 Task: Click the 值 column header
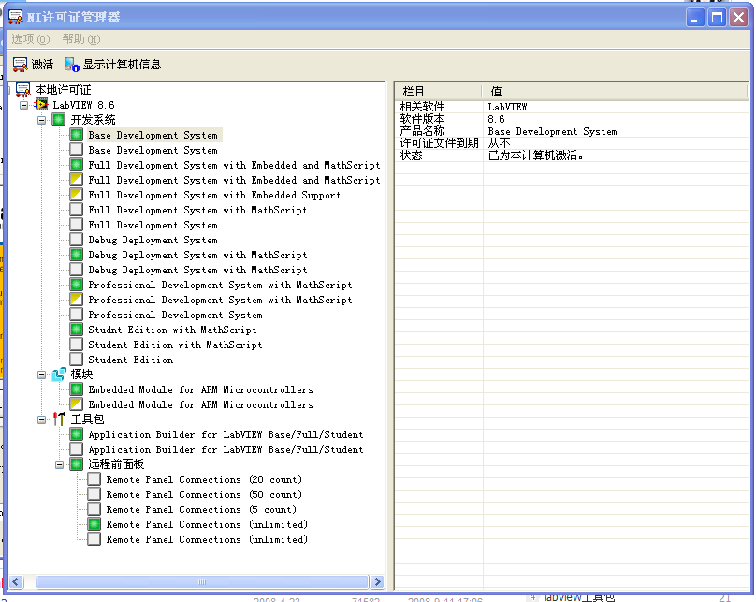616,92
